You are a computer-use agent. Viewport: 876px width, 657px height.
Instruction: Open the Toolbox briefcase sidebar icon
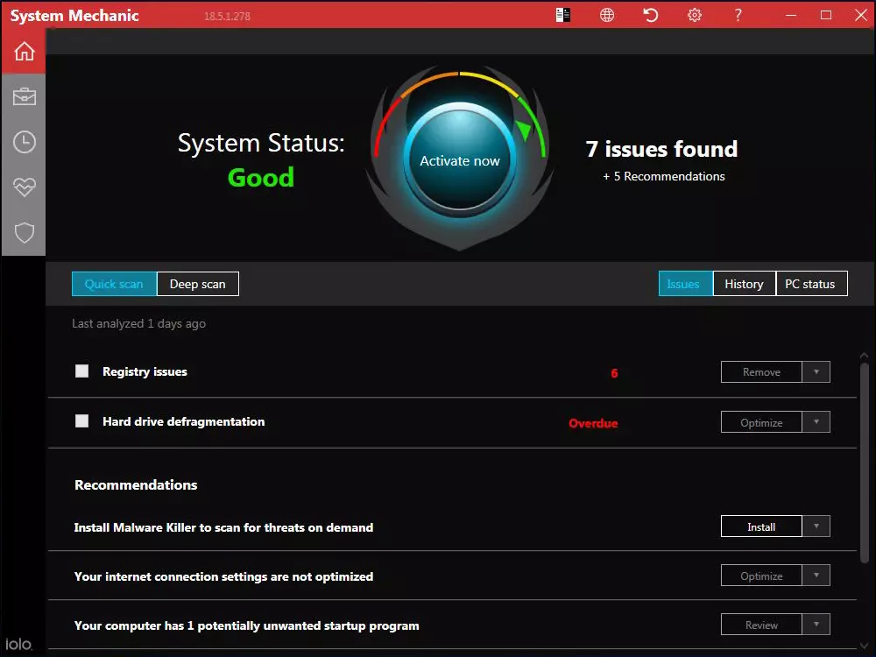point(24,96)
